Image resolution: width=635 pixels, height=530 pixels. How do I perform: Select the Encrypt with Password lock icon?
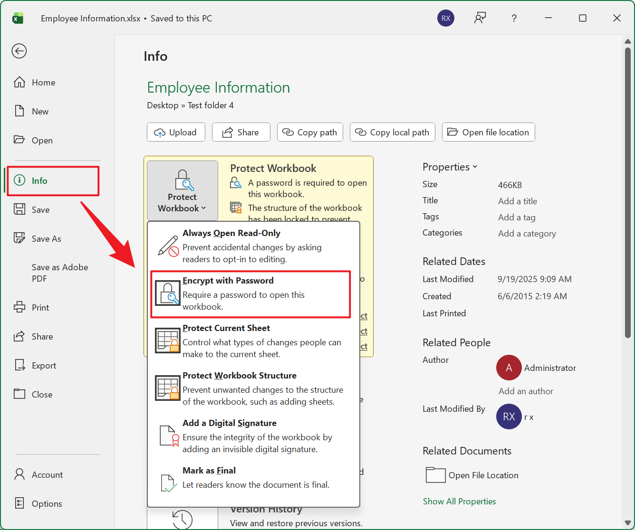tap(167, 293)
